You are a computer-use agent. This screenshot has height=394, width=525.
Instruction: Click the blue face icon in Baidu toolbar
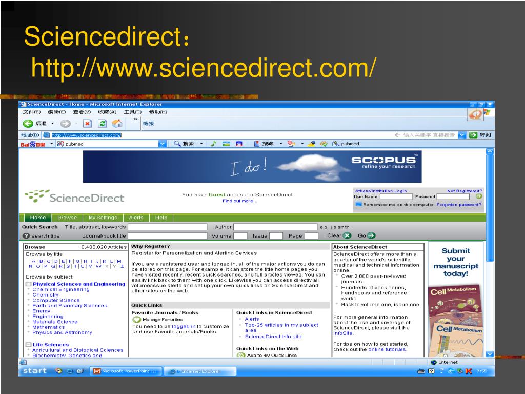click(239, 144)
